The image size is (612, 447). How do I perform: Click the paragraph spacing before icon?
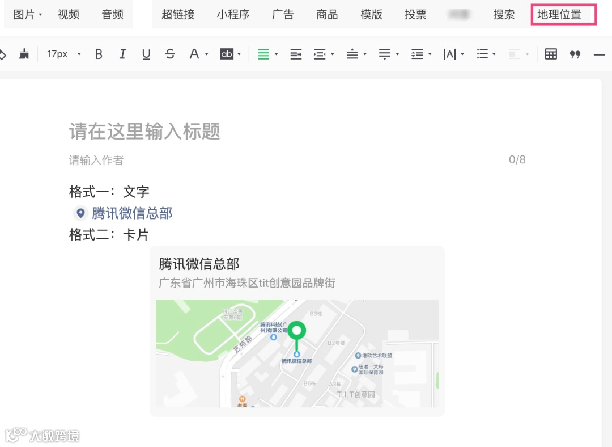click(x=352, y=54)
